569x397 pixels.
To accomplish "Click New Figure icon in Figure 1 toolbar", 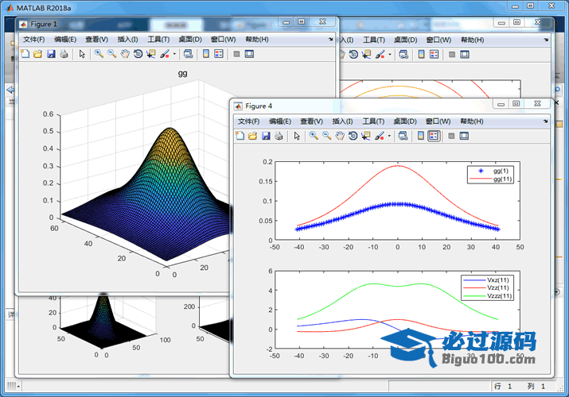I will pyautogui.click(x=25, y=54).
